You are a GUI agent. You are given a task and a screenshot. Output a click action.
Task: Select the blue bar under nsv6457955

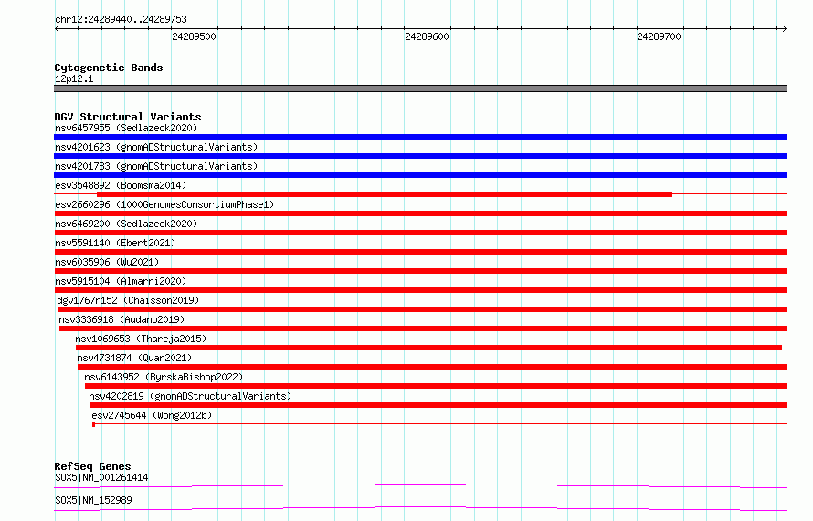420,137
